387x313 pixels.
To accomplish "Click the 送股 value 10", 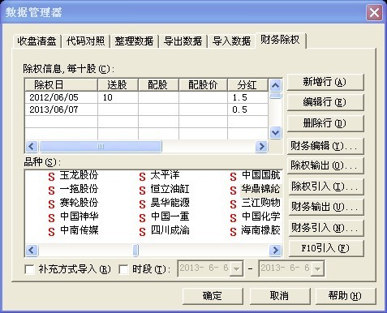I will pos(108,97).
